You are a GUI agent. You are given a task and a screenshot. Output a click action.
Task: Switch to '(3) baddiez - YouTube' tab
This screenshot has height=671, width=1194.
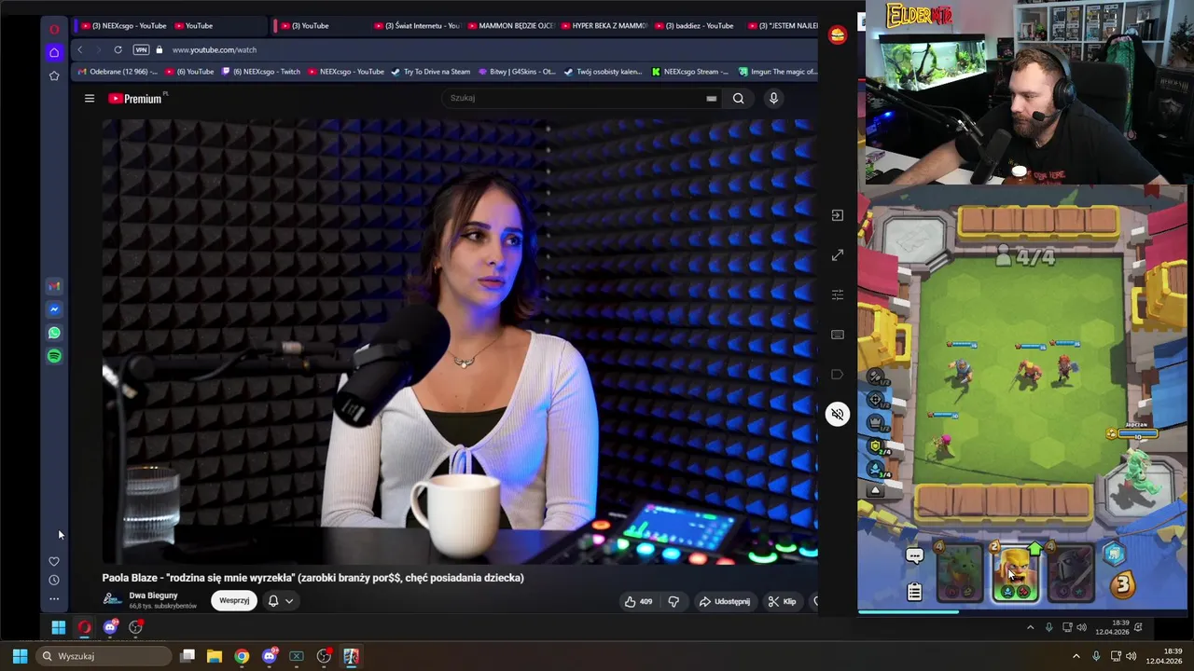[697, 26]
